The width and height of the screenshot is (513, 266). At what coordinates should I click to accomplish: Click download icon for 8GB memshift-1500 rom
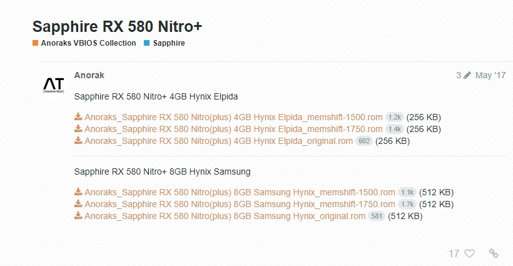click(78, 192)
